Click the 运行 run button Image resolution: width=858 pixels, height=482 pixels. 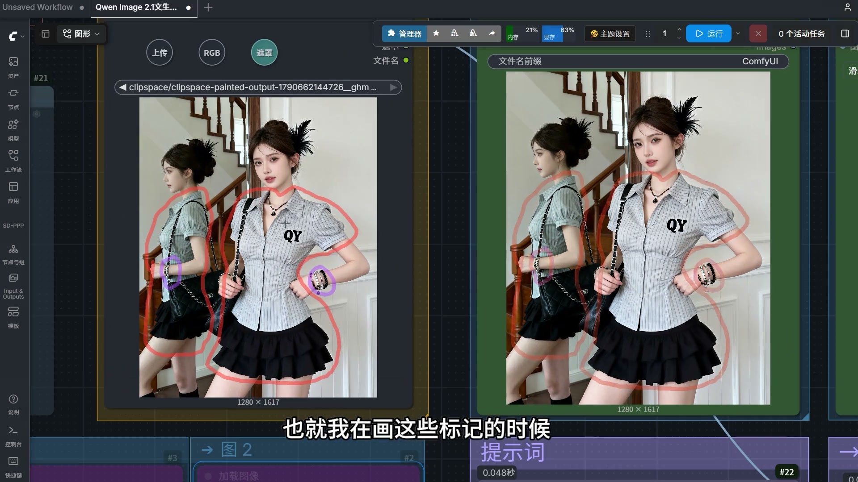click(x=708, y=33)
